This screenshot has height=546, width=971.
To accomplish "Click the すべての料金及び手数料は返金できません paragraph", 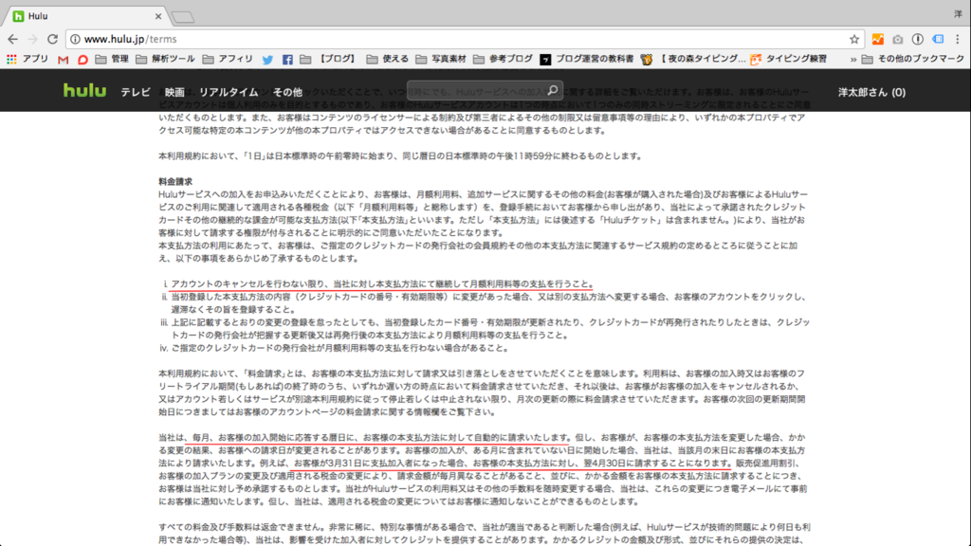I will (x=485, y=533).
